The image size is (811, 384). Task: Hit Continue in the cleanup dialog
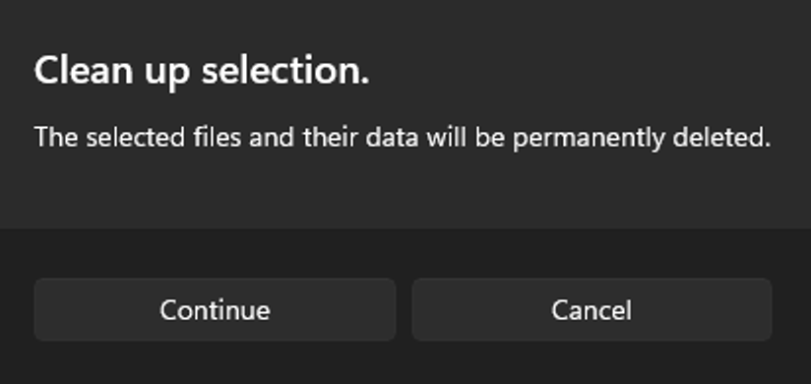[215, 309]
